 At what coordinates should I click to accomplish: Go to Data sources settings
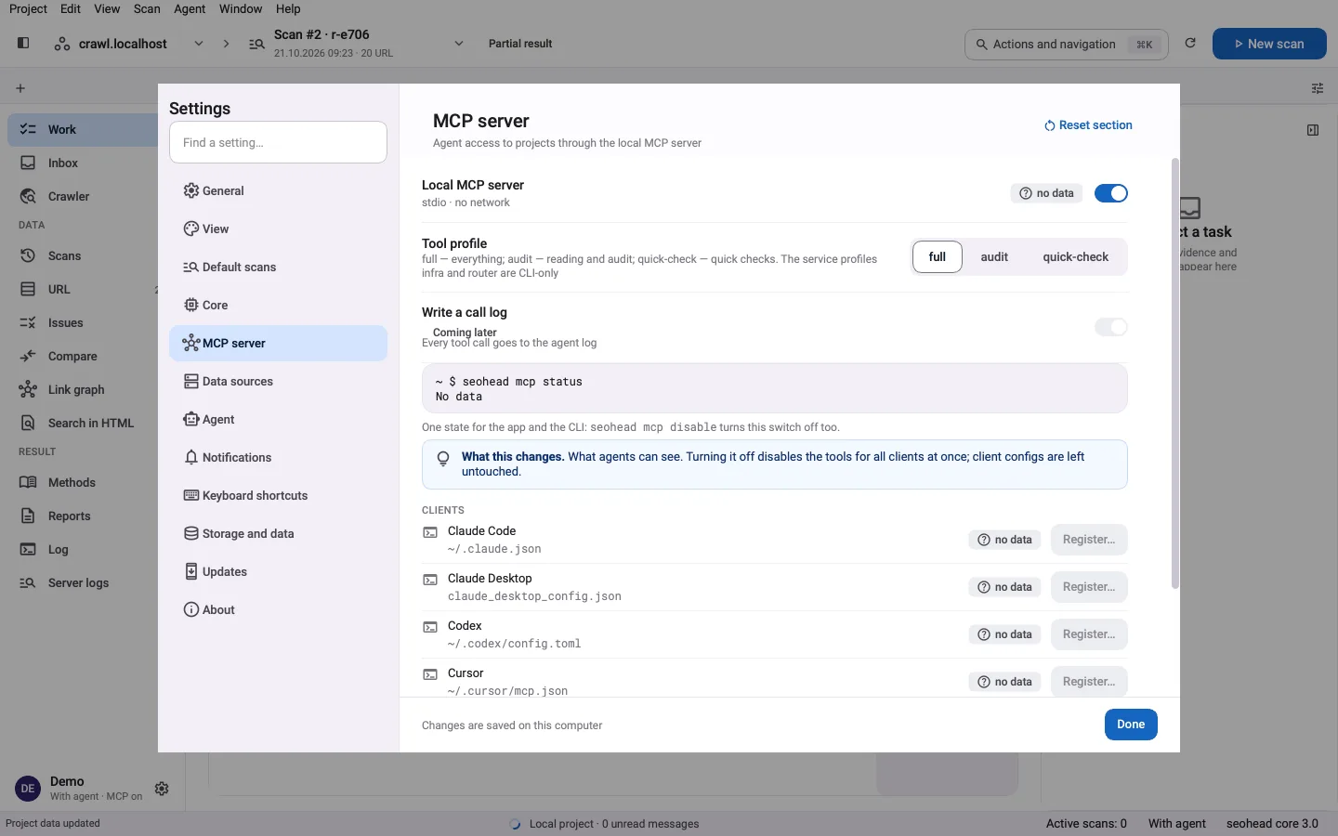click(278, 381)
